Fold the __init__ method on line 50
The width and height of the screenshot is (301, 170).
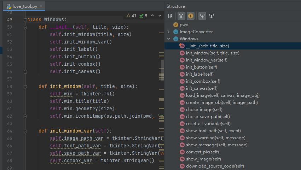coord(25,27)
